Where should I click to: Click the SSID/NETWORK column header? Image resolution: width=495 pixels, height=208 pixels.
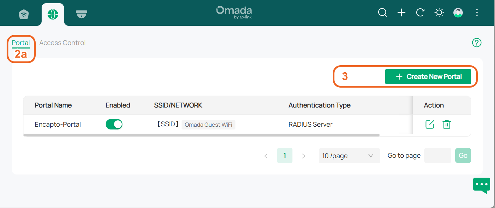(x=178, y=105)
